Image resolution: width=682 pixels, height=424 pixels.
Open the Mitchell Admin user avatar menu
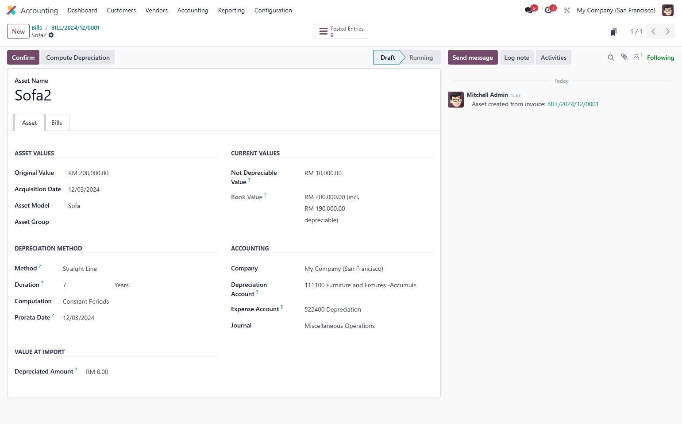click(x=668, y=10)
